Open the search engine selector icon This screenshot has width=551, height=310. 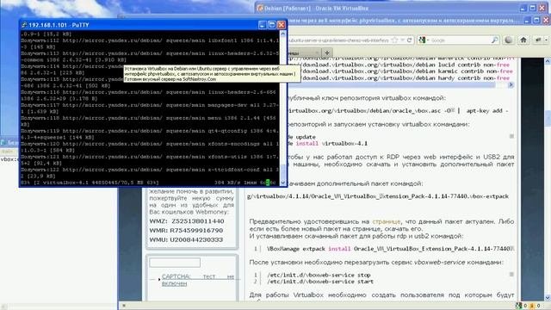coord(423,40)
